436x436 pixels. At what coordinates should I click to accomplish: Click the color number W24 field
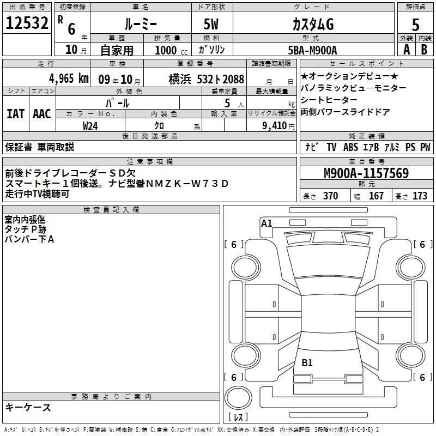90,125
